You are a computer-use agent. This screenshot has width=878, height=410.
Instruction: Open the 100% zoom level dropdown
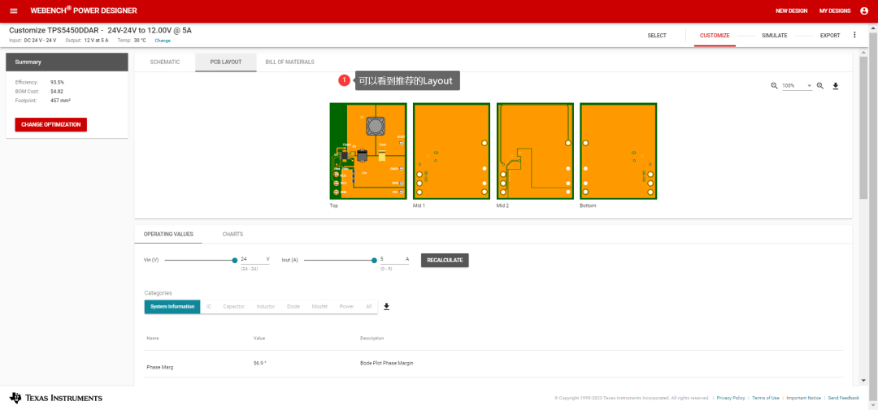pos(797,85)
